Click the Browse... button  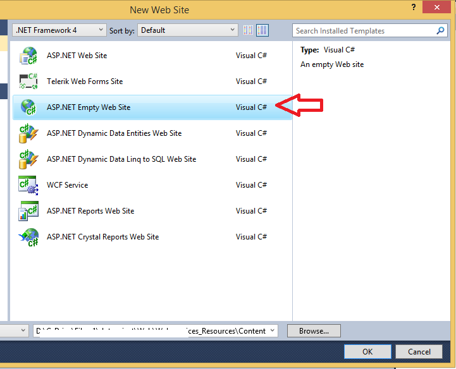[x=314, y=331]
